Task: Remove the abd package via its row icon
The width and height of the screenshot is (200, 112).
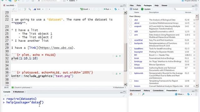Action: (x=194, y=20)
